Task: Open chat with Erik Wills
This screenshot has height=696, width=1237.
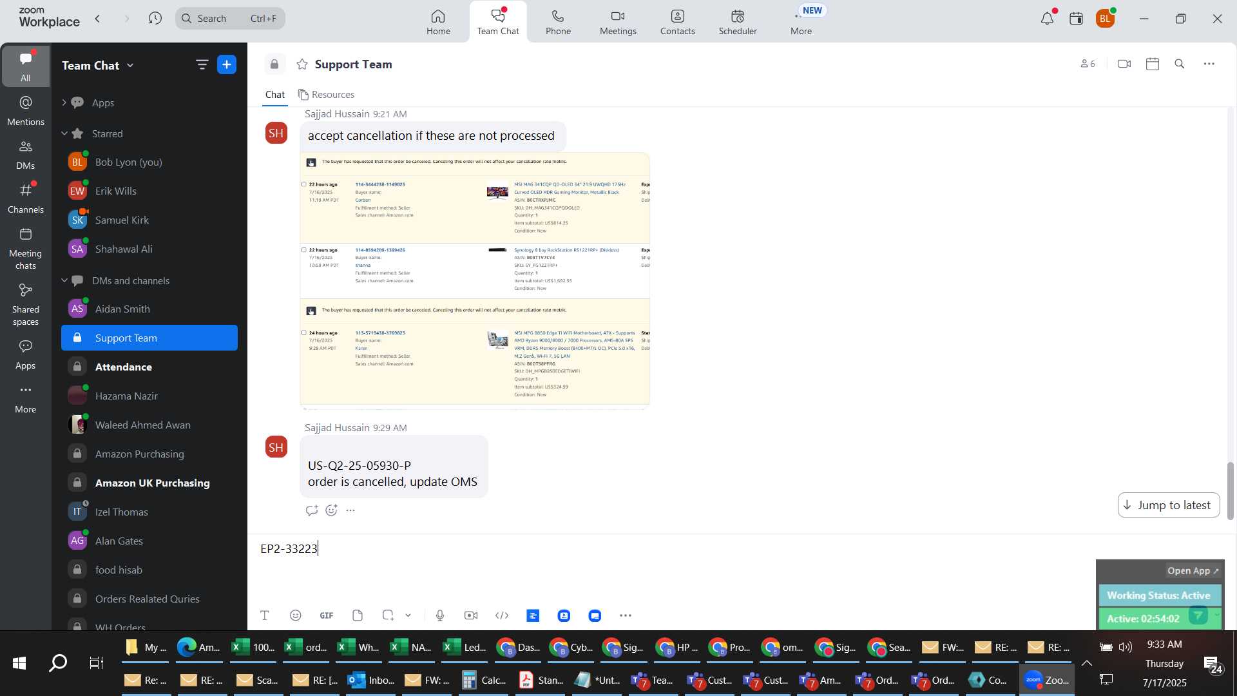Action: tap(149, 191)
